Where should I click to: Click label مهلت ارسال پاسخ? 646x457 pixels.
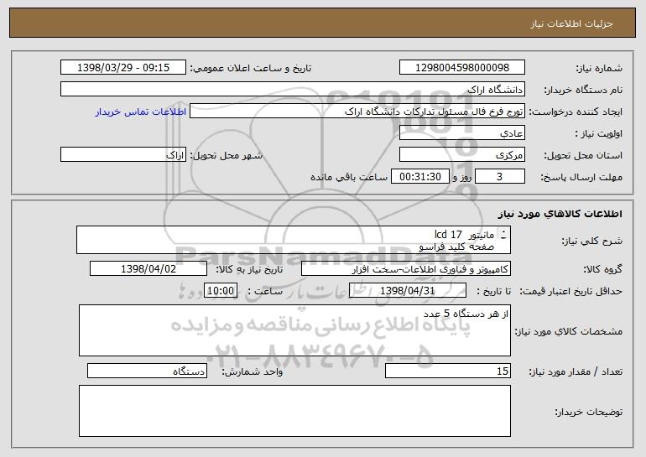click(x=581, y=177)
